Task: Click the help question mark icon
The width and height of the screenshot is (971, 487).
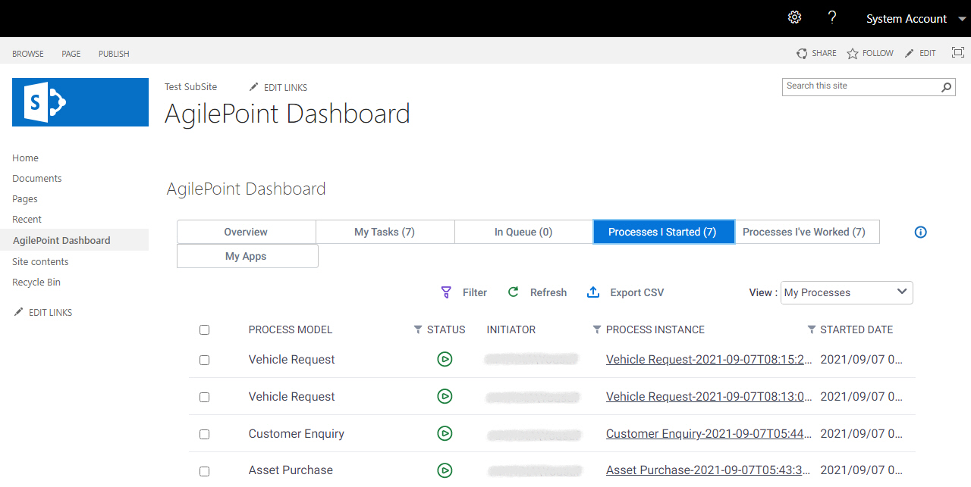Action: 832,17
